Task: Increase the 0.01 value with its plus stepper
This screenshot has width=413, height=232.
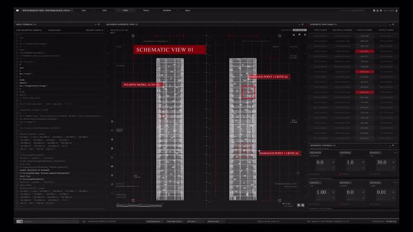Action: pos(394,192)
